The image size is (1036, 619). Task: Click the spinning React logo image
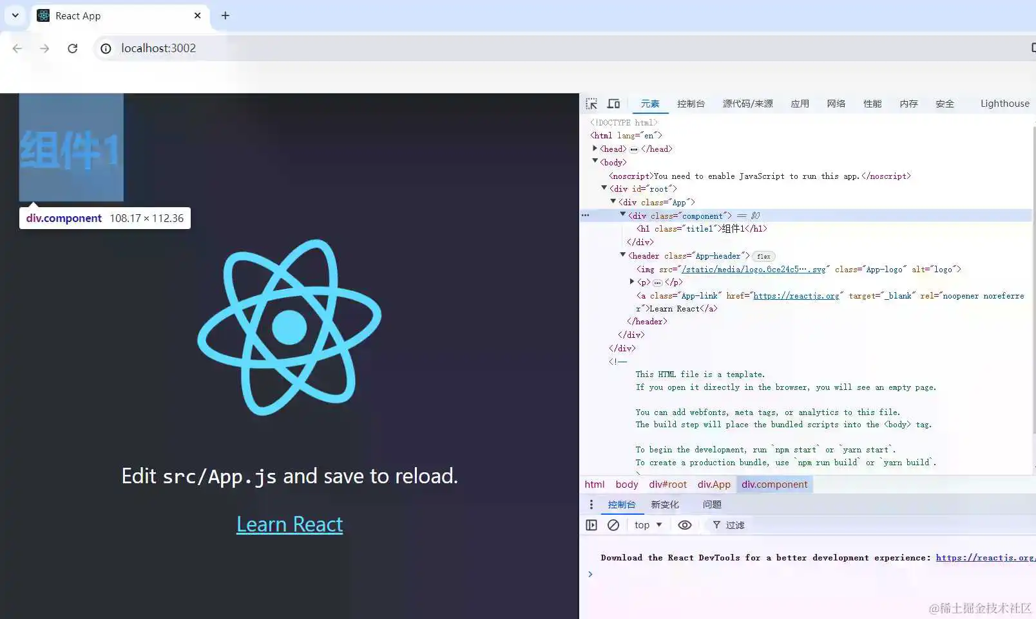click(289, 328)
